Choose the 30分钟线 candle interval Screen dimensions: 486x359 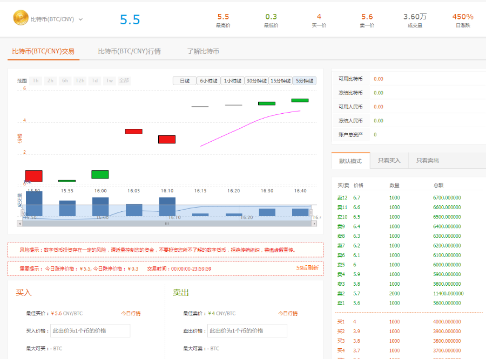[x=256, y=81]
